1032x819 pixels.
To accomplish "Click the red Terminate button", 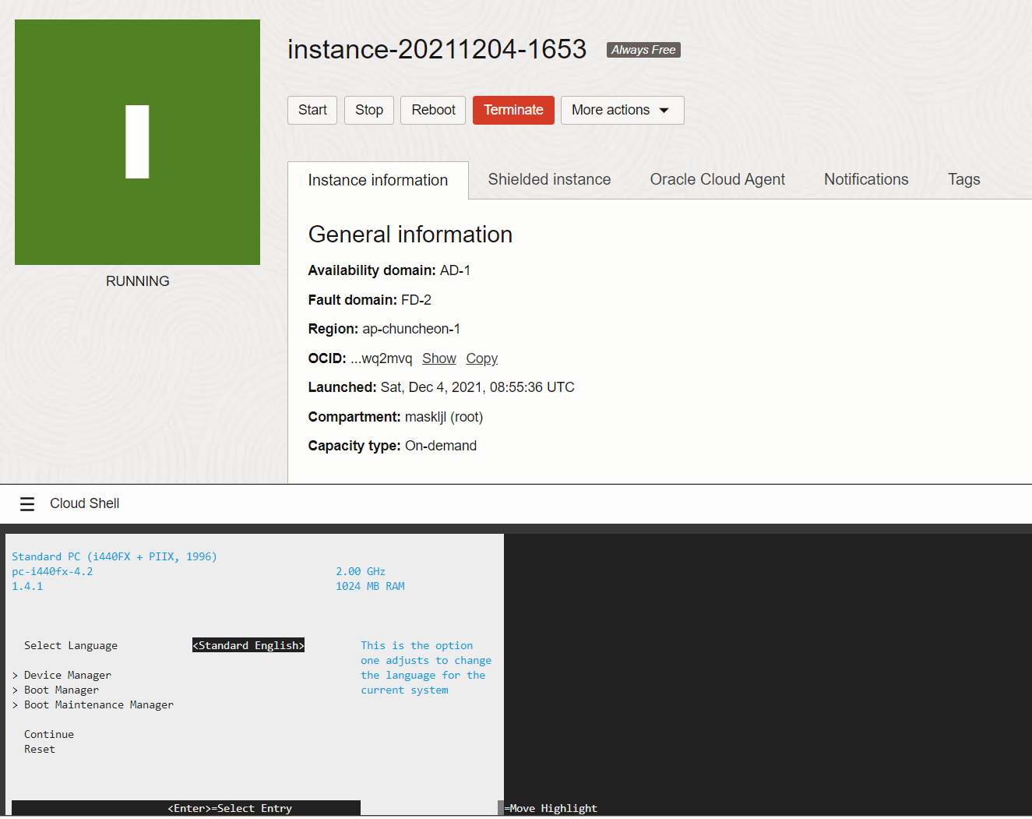I will (513, 110).
